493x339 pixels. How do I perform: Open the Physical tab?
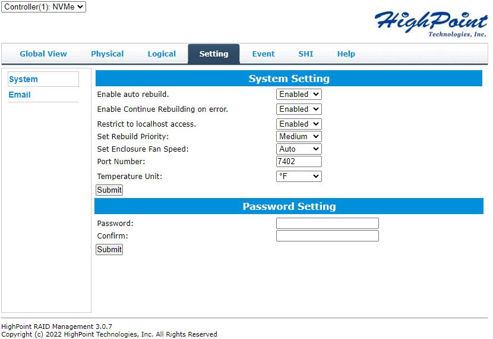tap(107, 54)
